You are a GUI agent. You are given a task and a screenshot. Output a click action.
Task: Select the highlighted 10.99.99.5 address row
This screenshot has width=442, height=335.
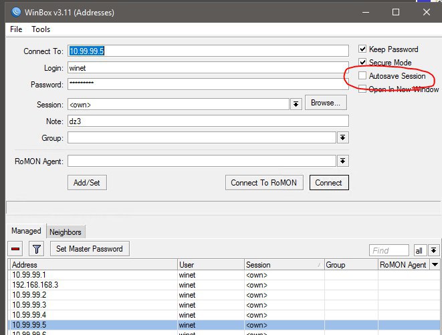click(x=224, y=325)
